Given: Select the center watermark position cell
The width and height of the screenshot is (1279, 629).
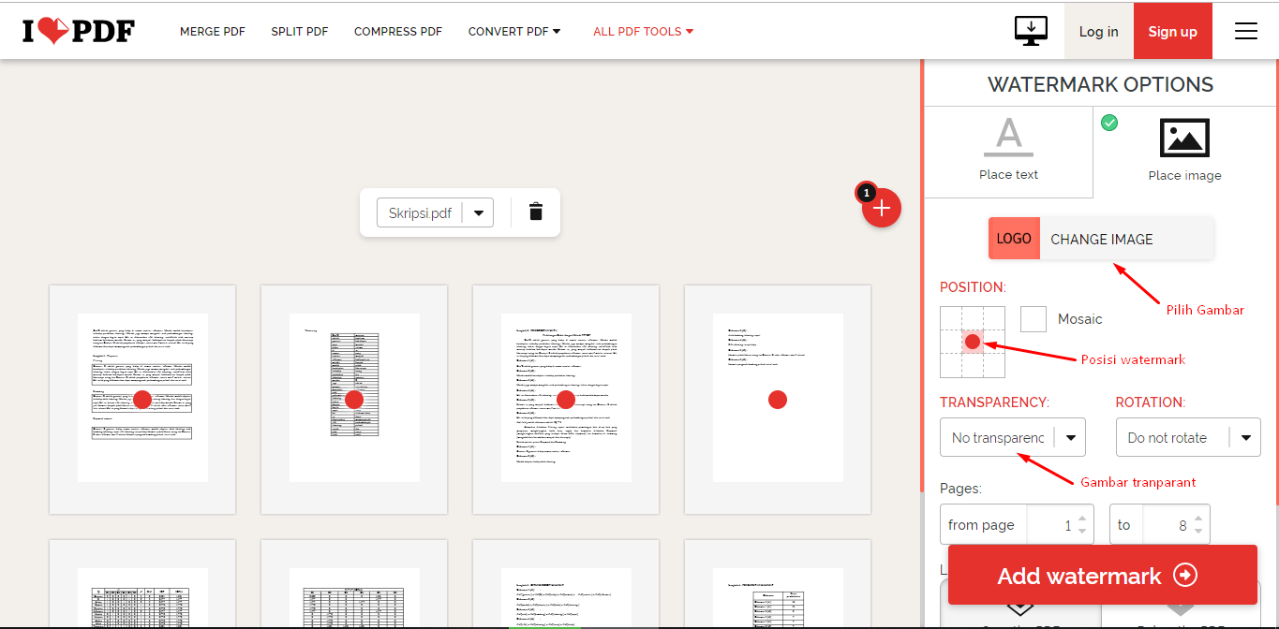Looking at the screenshot, I should point(973,343).
